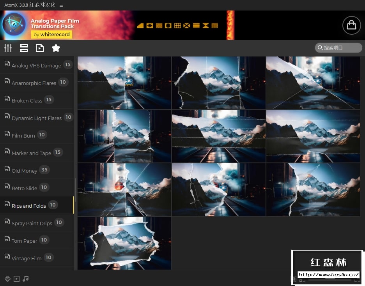Select the Retro Slide category
Screen dimensions: 365x286
click(37, 188)
